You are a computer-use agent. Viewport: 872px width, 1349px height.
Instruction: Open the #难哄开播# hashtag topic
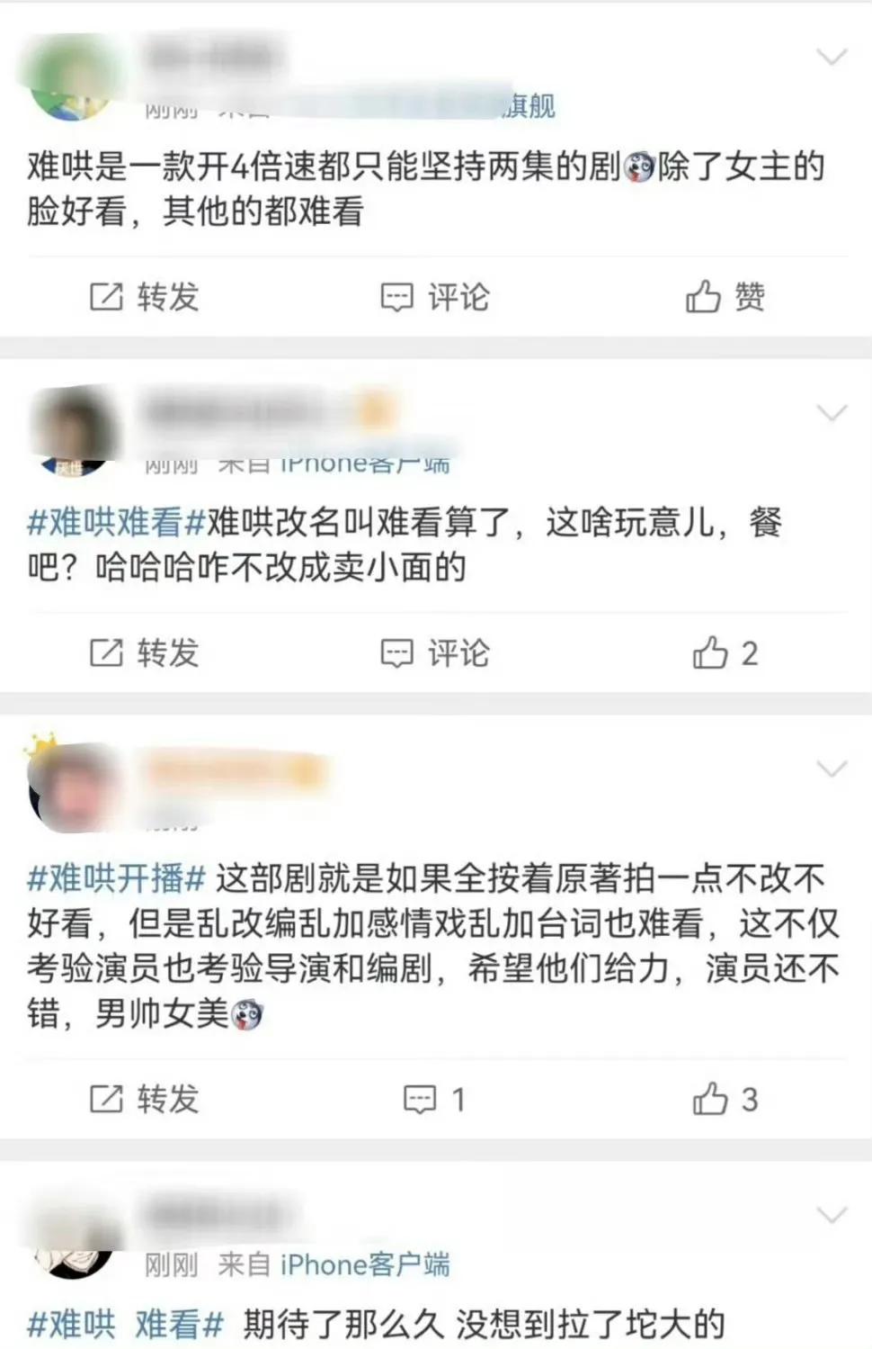pyautogui.click(x=117, y=877)
